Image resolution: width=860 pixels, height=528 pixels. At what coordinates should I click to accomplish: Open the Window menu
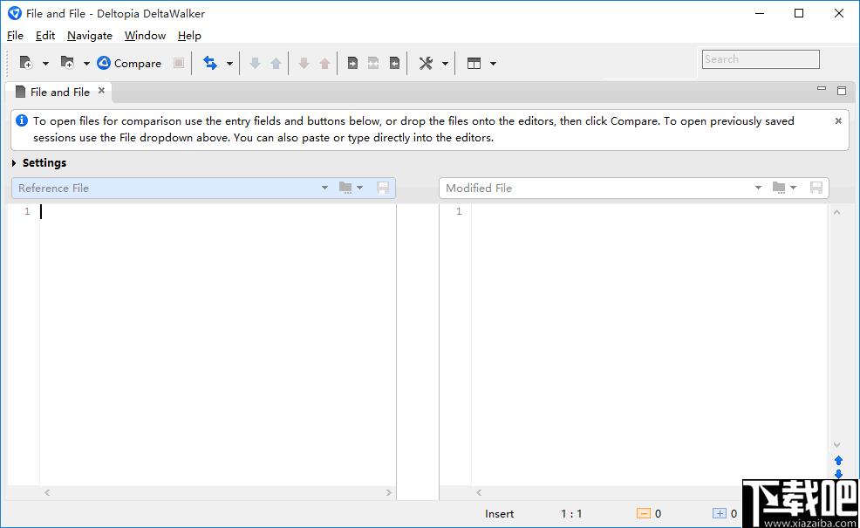(145, 36)
